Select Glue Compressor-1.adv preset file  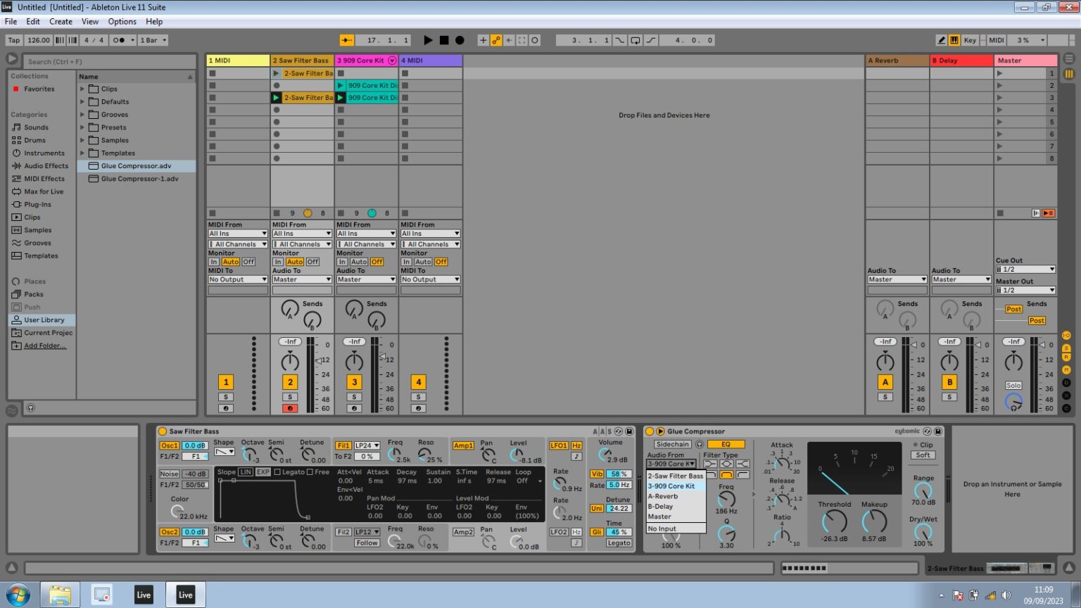pyautogui.click(x=137, y=179)
